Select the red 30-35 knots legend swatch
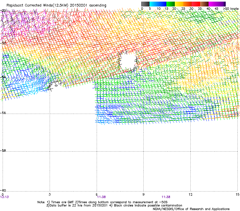The width and height of the screenshot is (240, 211). pos(196,4)
